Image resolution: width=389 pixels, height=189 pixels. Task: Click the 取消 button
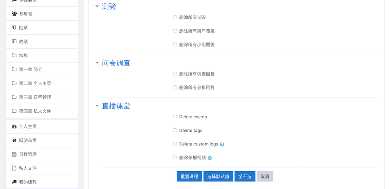pyautogui.click(x=265, y=176)
